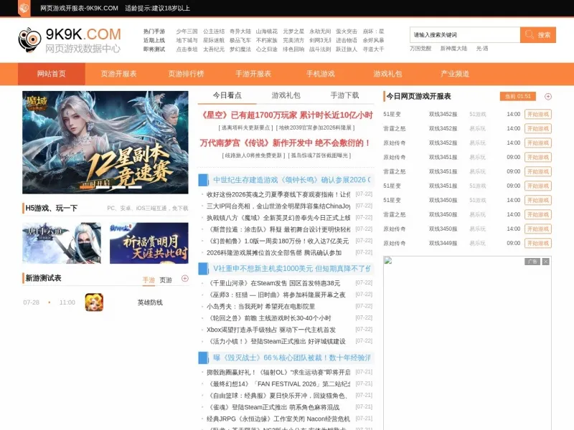Click 开始游戏 for 51星变 双线3451服
The height and width of the screenshot is (430, 574).
[538, 186]
